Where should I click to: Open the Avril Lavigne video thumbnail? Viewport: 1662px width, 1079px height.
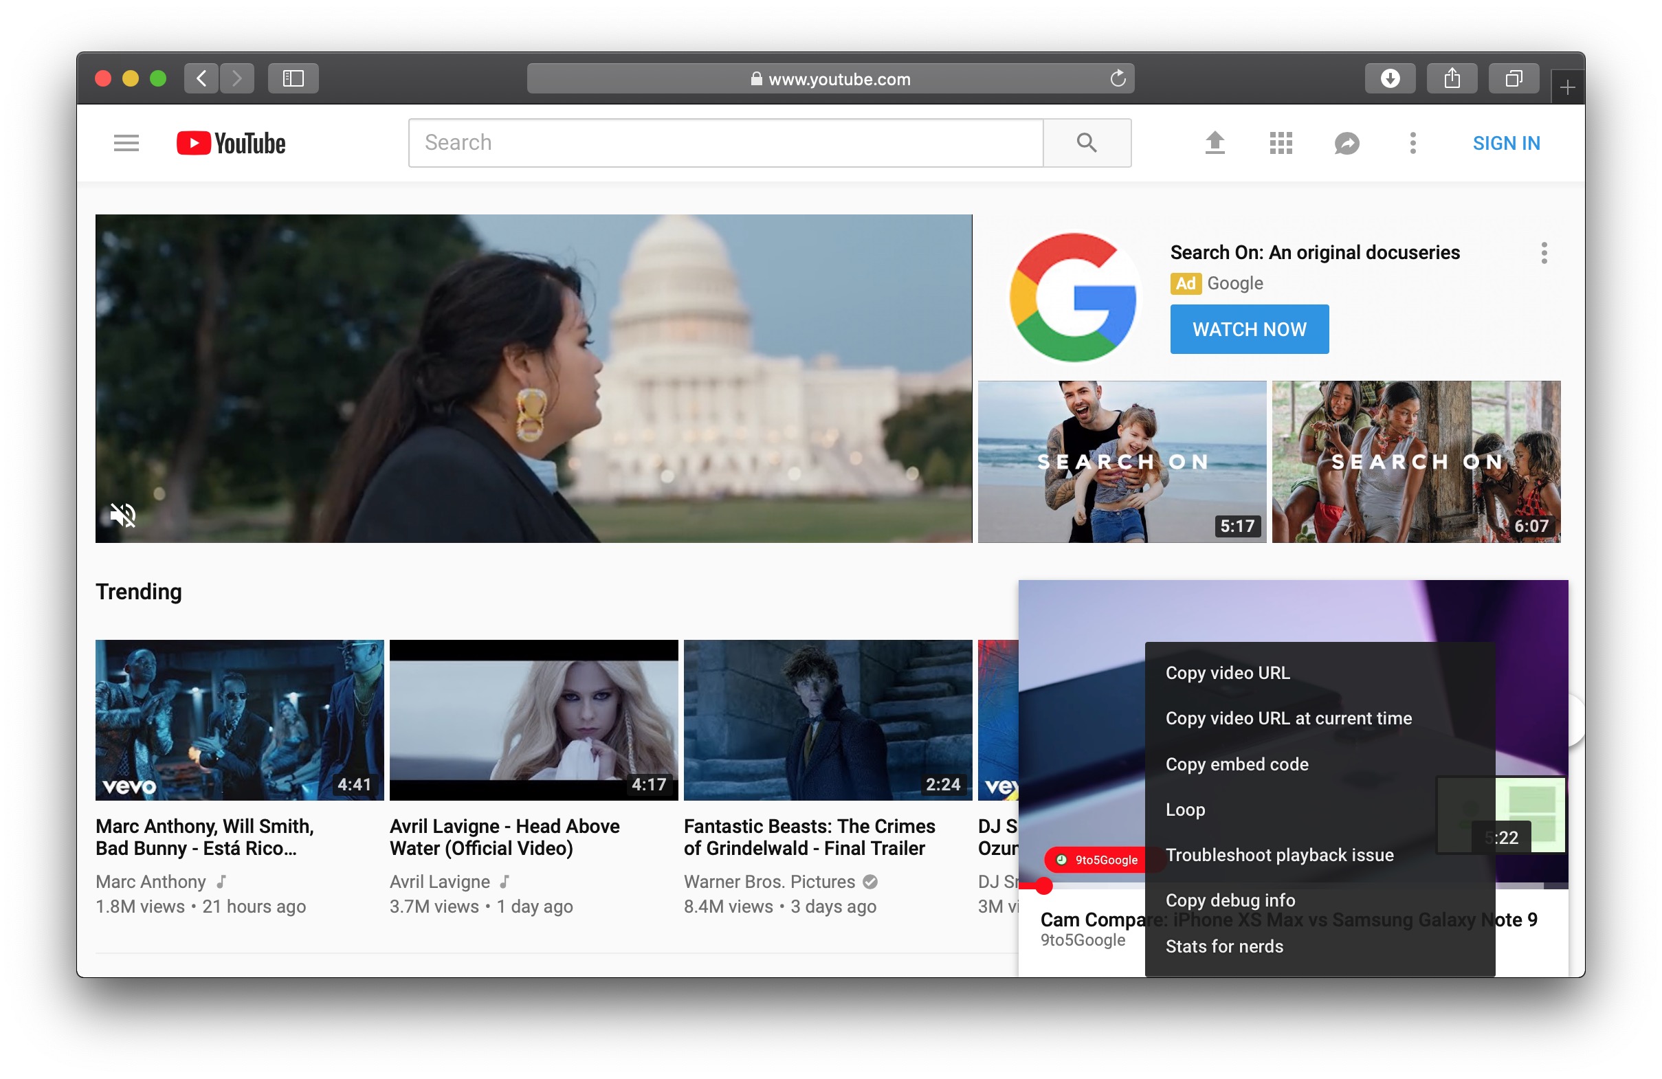click(x=533, y=720)
